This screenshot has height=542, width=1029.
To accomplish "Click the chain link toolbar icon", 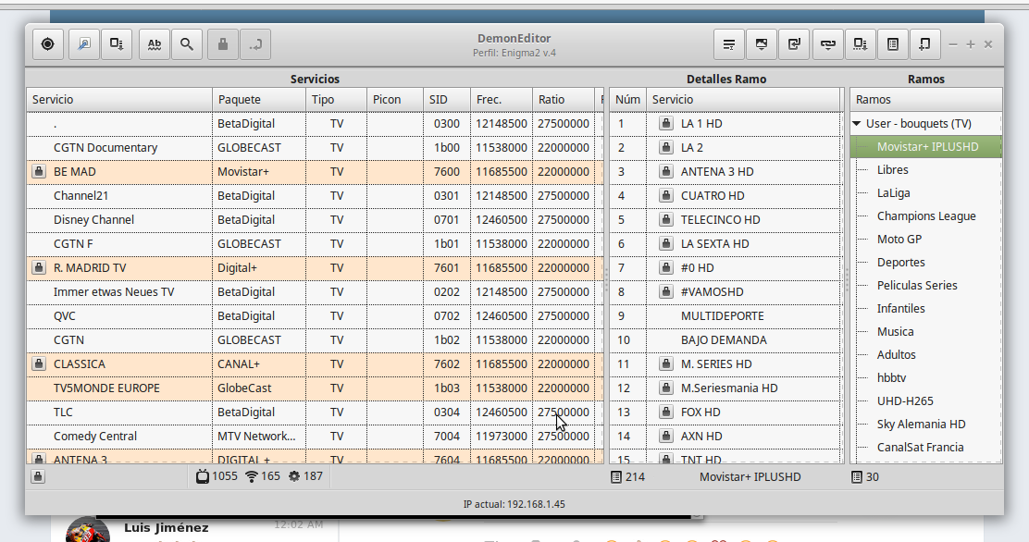I will (827, 44).
